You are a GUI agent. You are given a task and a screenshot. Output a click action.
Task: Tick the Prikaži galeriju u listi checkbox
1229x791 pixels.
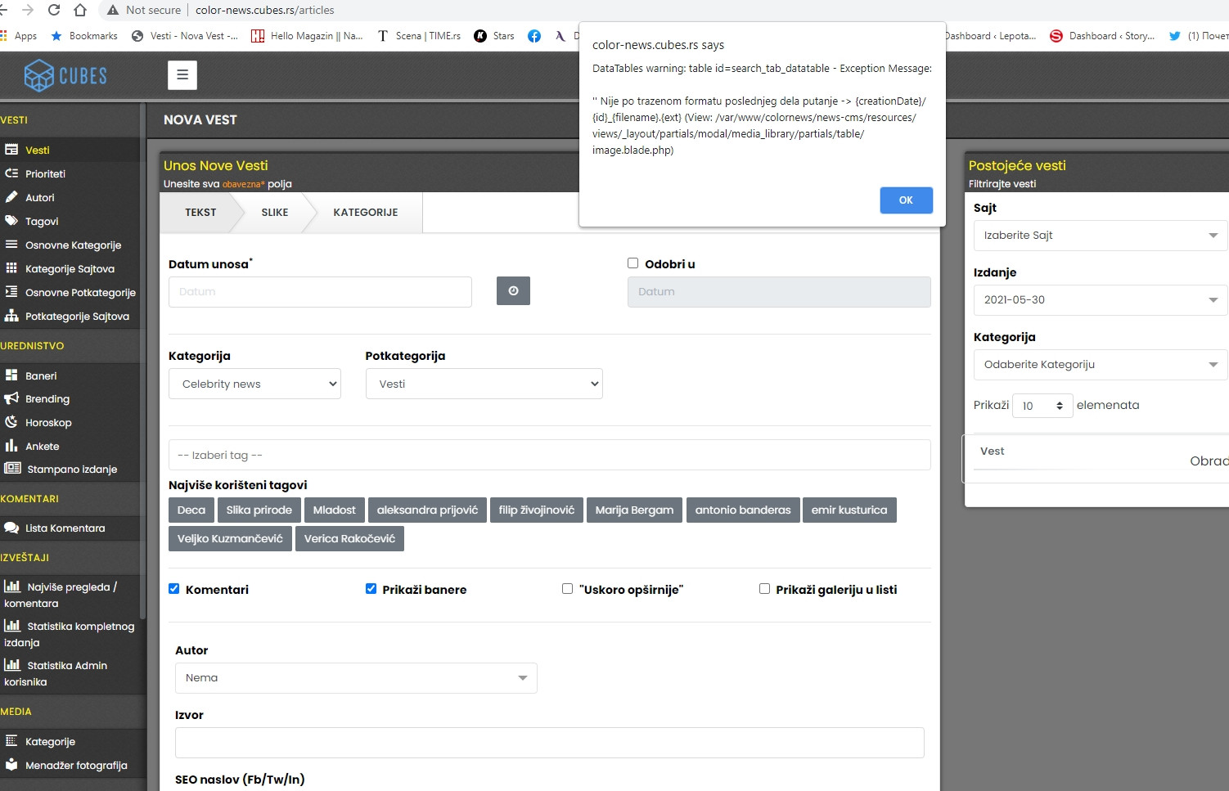pyautogui.click(x=764, y=589)
